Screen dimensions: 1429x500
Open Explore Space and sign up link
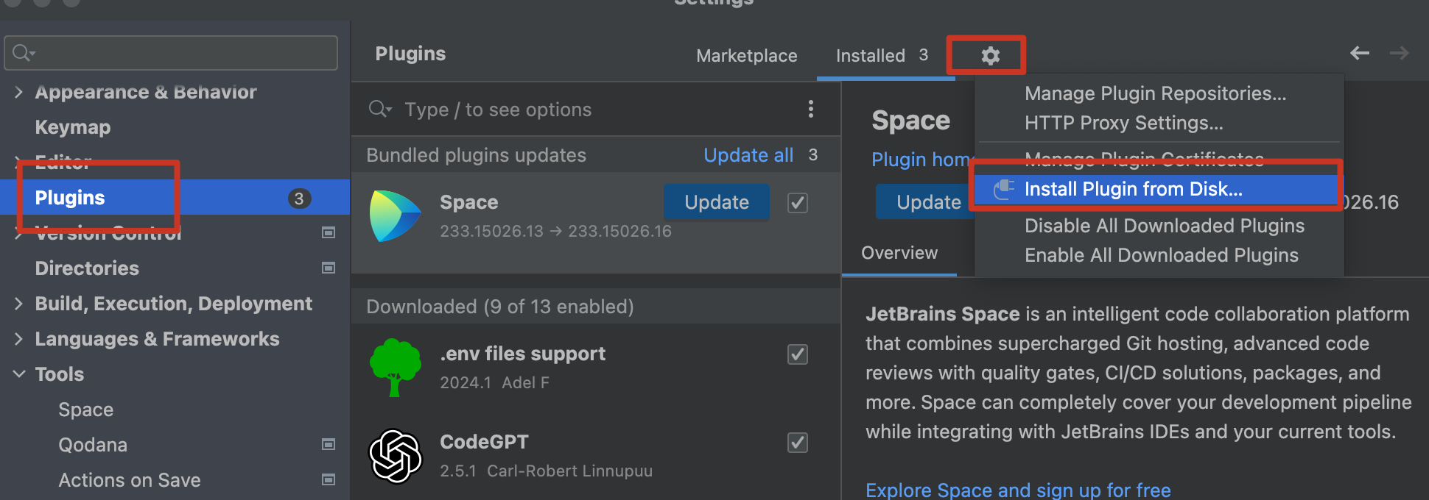coord(1018,490)
